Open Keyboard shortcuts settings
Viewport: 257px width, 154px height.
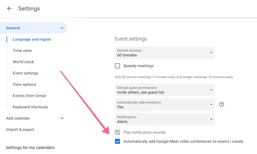click(x=30, y=107)
